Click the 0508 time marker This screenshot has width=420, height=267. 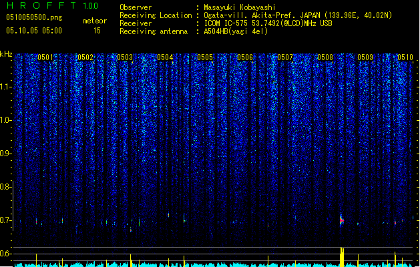[325, 57]
